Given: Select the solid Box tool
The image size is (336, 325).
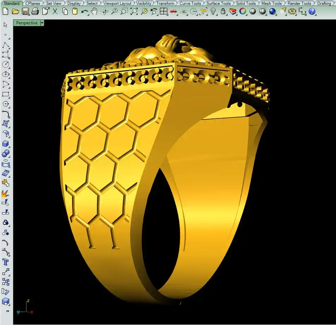Looking at the screenshot, I should [x=6, y=143].
